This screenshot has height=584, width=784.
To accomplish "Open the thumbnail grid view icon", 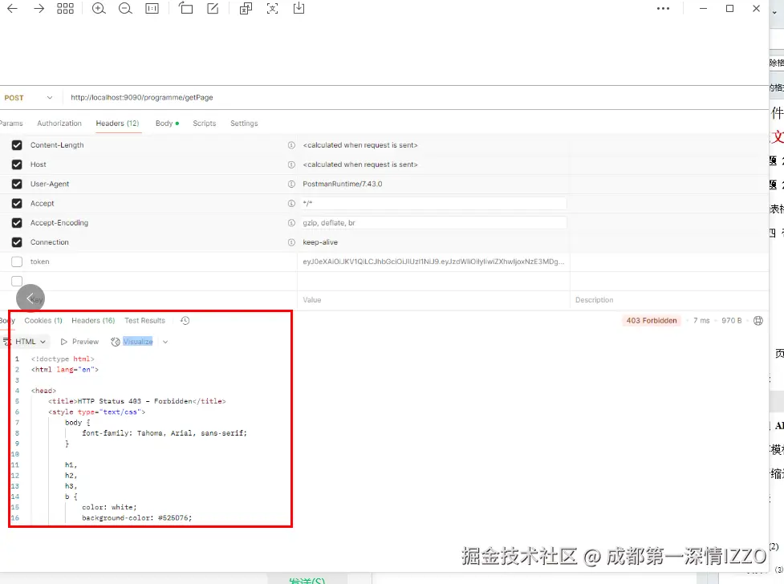I will pyautogui.click(x=66, y=9).
